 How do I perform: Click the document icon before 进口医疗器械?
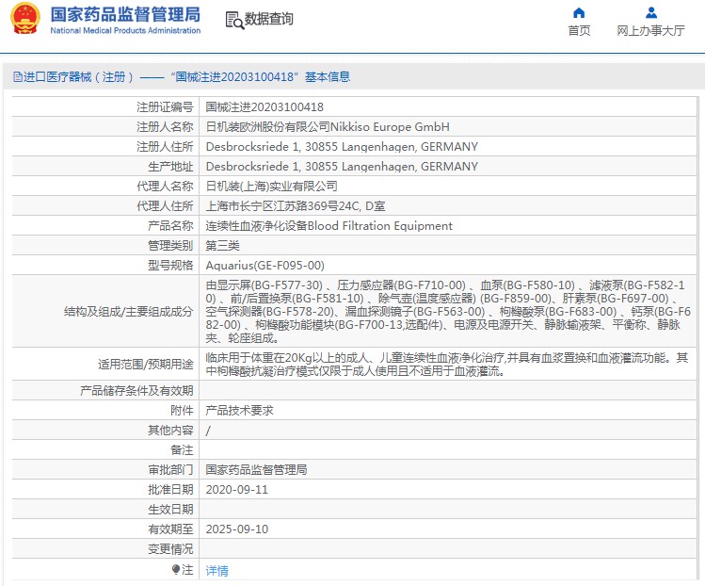(x=17, y=77)
